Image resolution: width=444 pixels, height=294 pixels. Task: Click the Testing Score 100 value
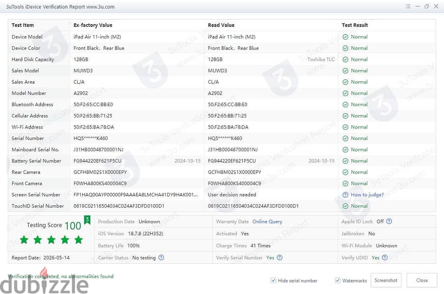[73, 226]
